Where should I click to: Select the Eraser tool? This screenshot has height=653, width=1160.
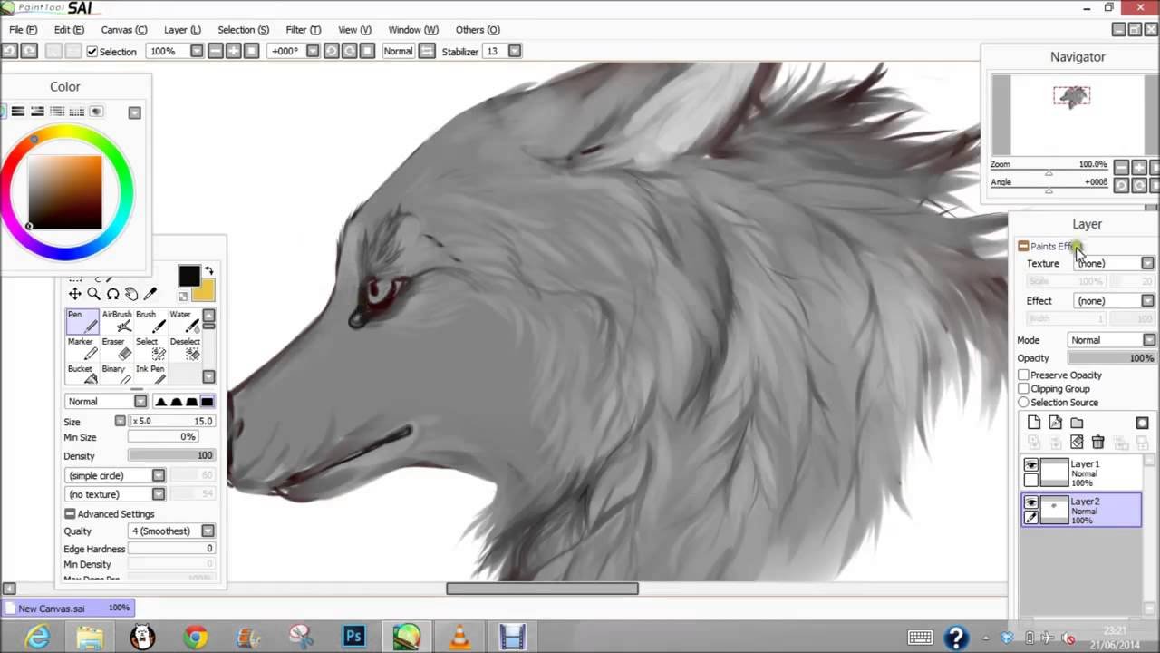[115, 348]
